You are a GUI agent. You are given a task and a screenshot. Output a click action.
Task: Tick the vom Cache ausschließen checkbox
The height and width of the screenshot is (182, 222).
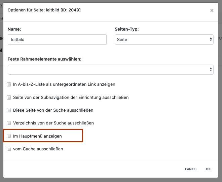point(9,149)
